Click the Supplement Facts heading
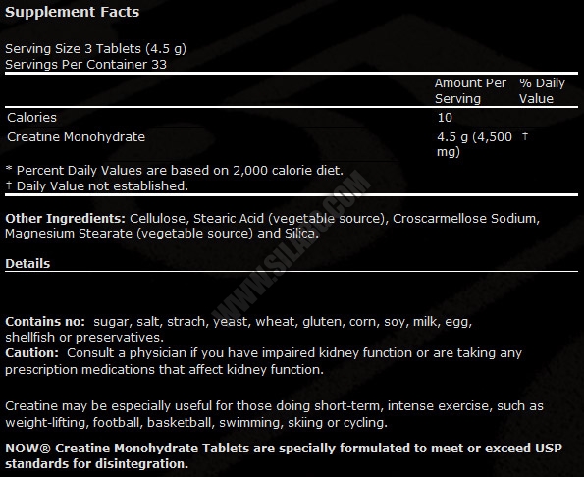This screenshot has height=477, width=584. click(x=73, y=12)
